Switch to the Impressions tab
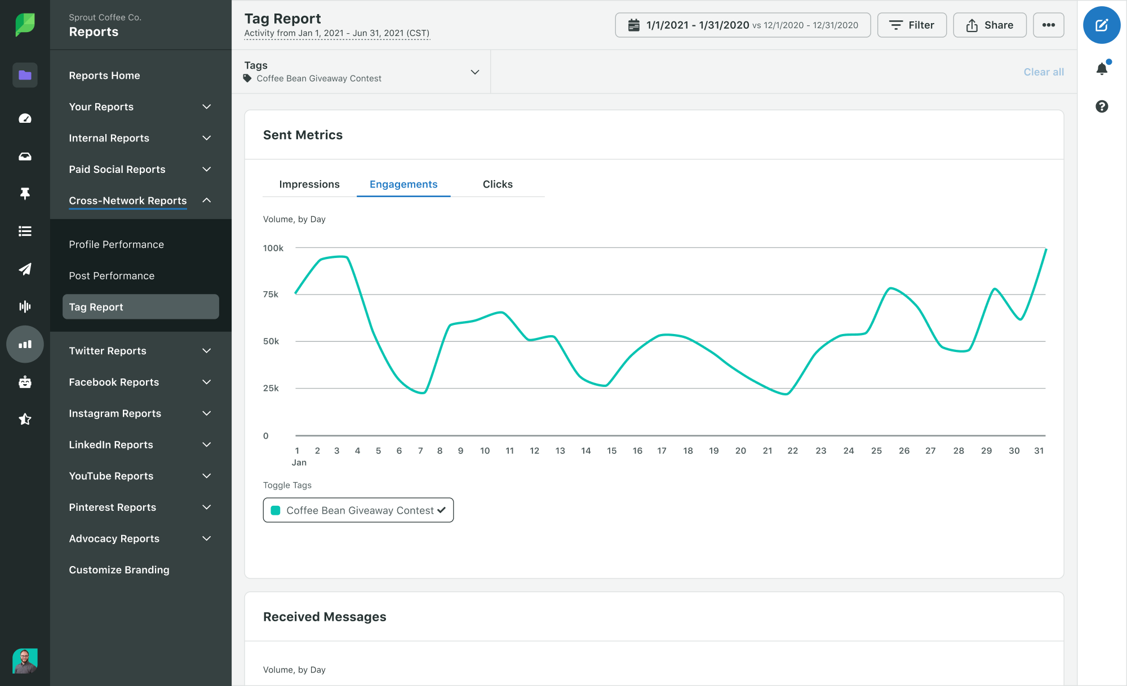This screenshot has height=686, width=1127. 309,184
